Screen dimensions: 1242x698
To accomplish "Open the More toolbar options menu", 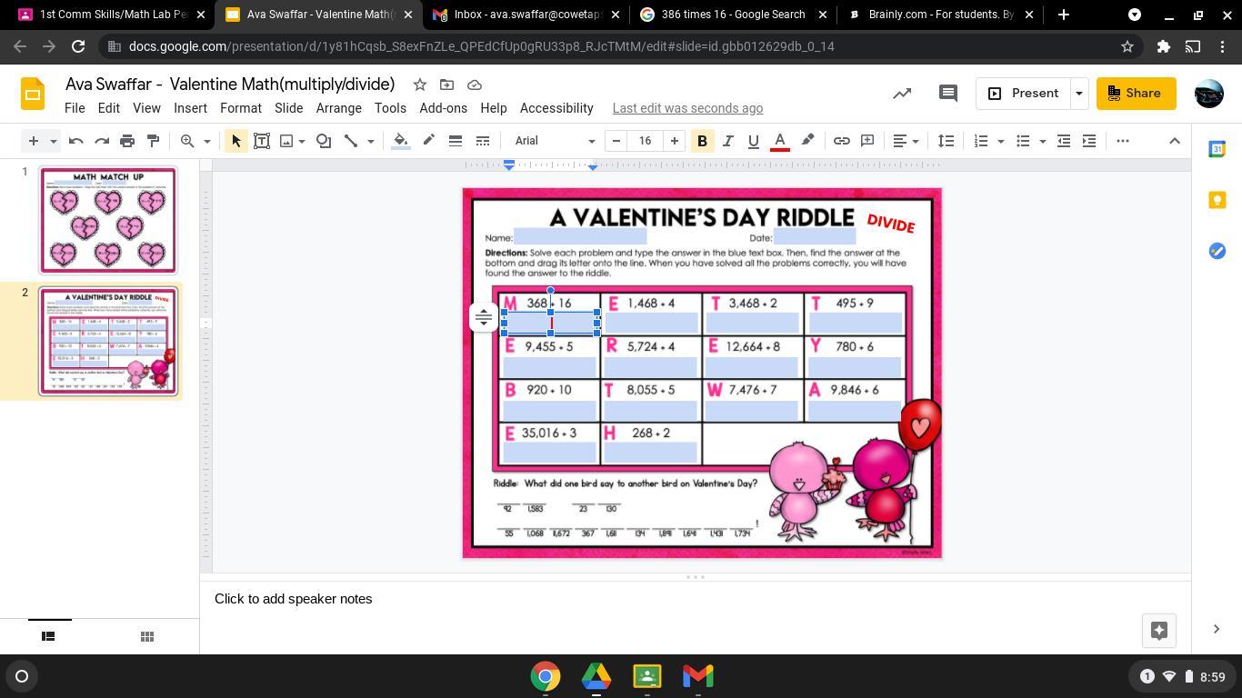I will (1123, 141).
